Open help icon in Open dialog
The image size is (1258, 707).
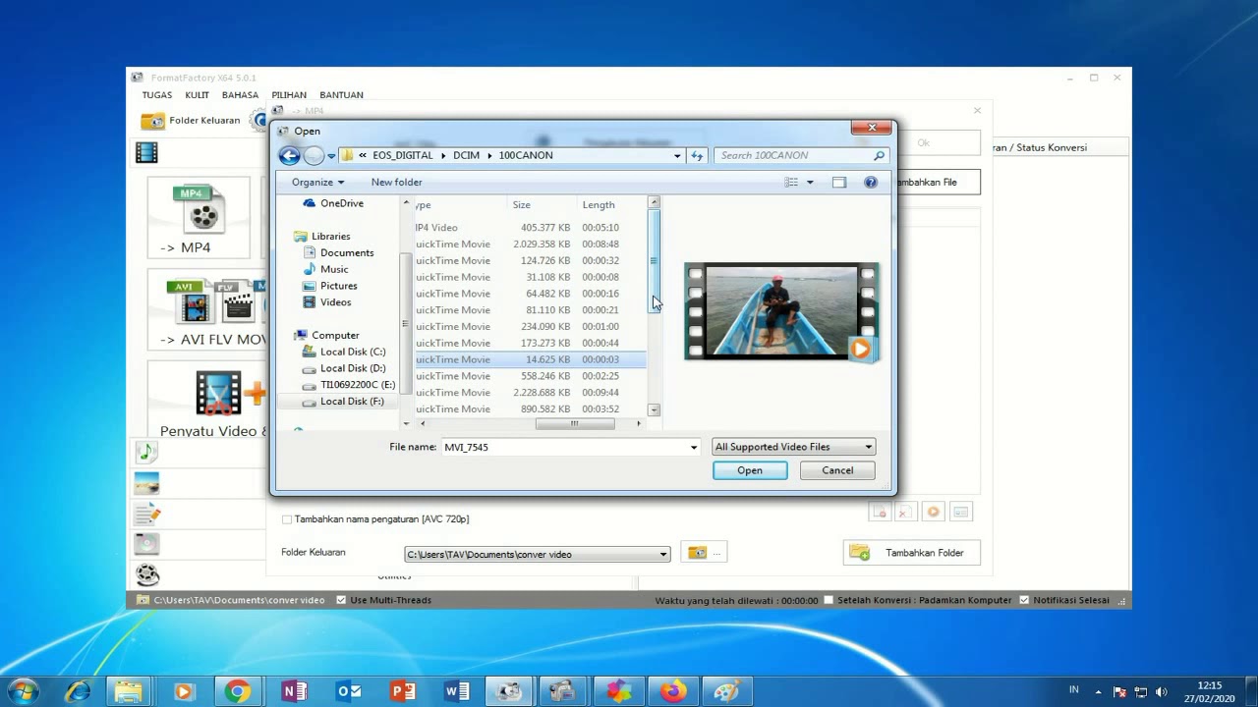(x=870, y=182)
